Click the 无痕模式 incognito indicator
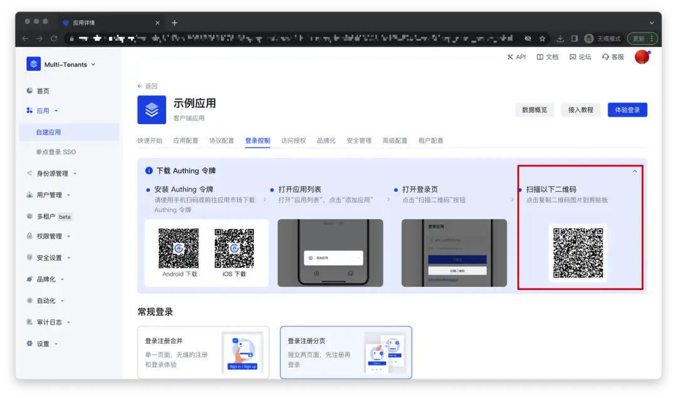 coord(602,38)
